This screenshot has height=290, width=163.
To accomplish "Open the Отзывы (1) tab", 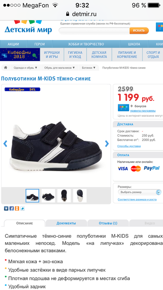I will 108,223.
